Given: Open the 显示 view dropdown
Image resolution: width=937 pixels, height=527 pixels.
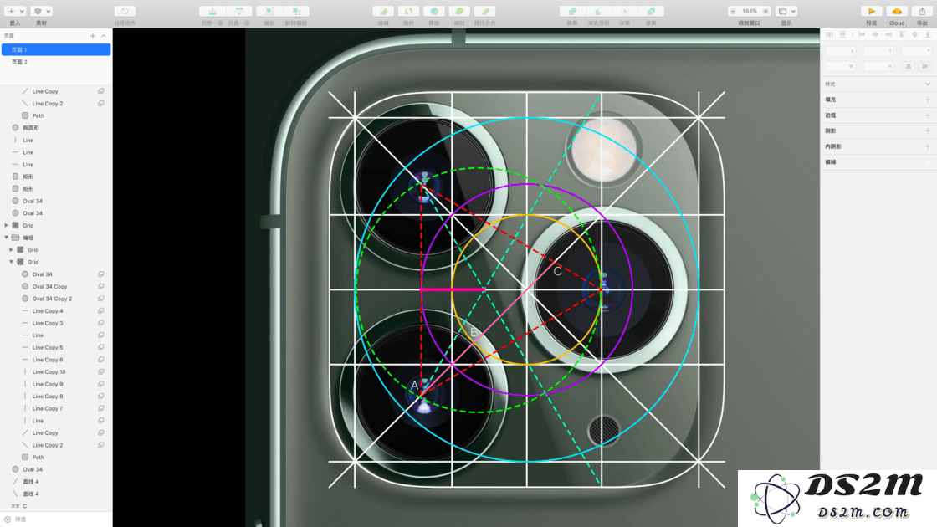Looking at the screenshot, I should click(786, 12).
